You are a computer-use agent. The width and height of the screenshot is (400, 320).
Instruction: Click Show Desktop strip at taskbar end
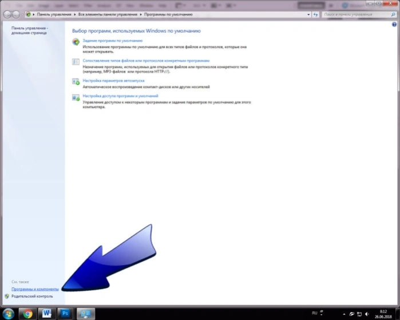pyautogui.click(x=398, y=314)
